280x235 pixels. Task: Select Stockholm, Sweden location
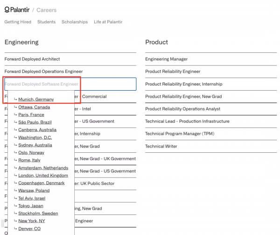click(38, 214)
